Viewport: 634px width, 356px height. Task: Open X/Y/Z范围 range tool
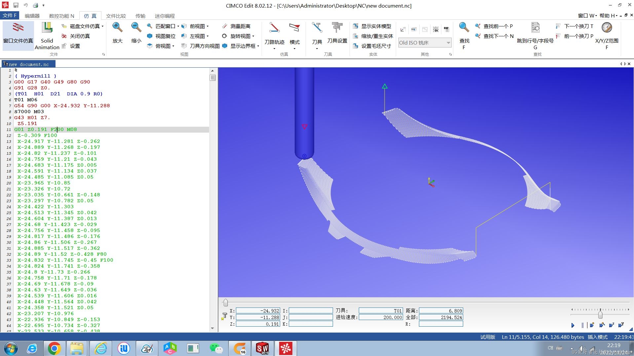[x=607, y=36]
